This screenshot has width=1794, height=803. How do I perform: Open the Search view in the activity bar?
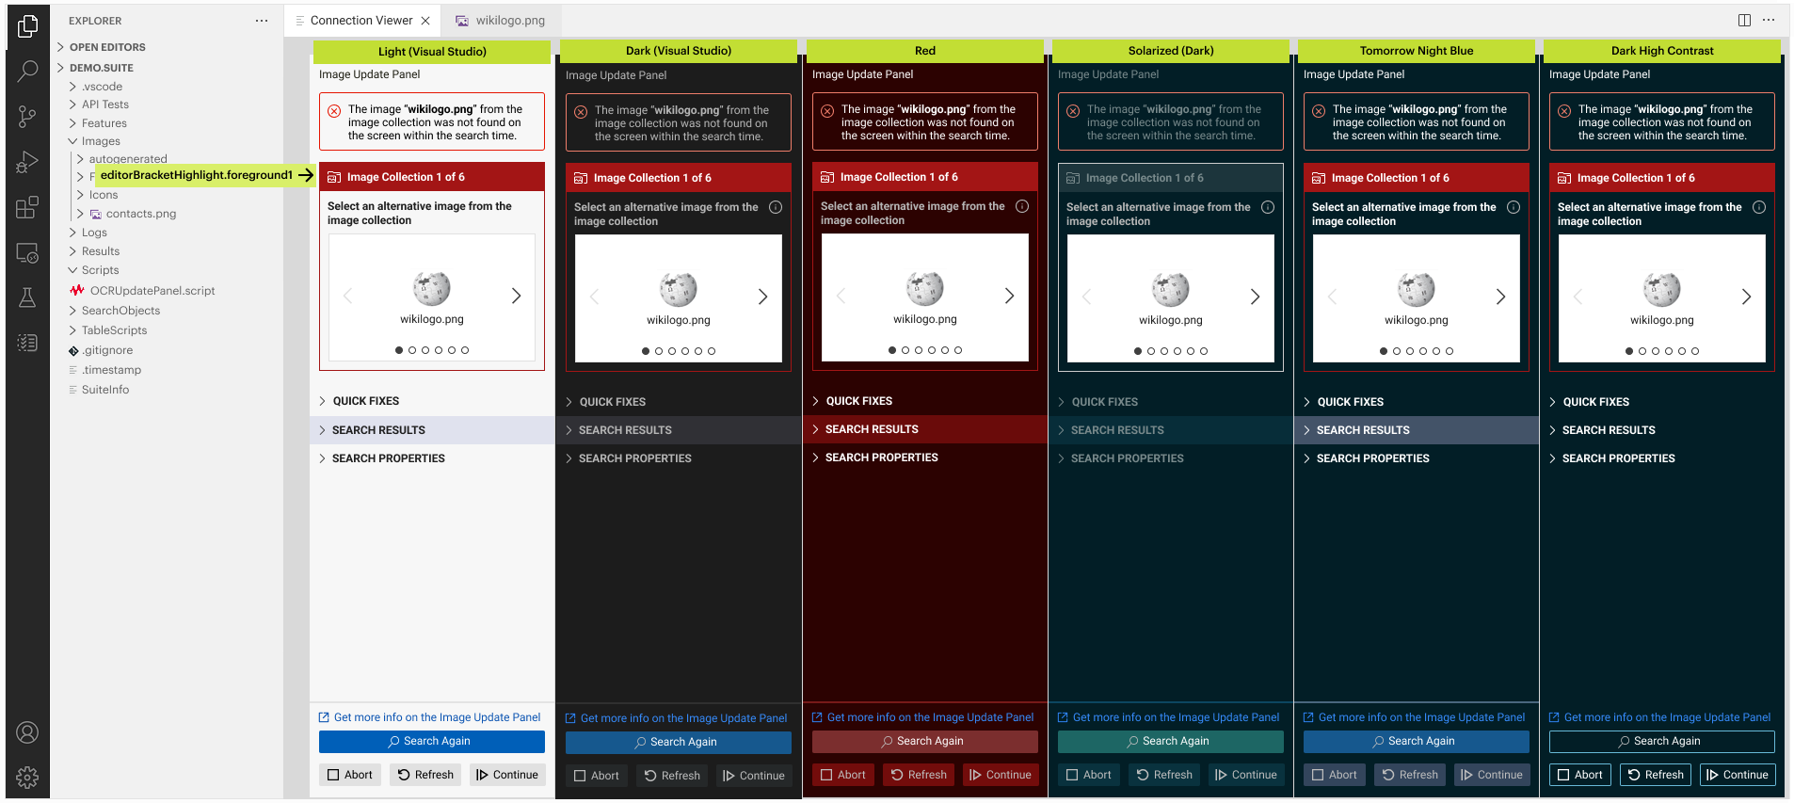tap(27, 71)
